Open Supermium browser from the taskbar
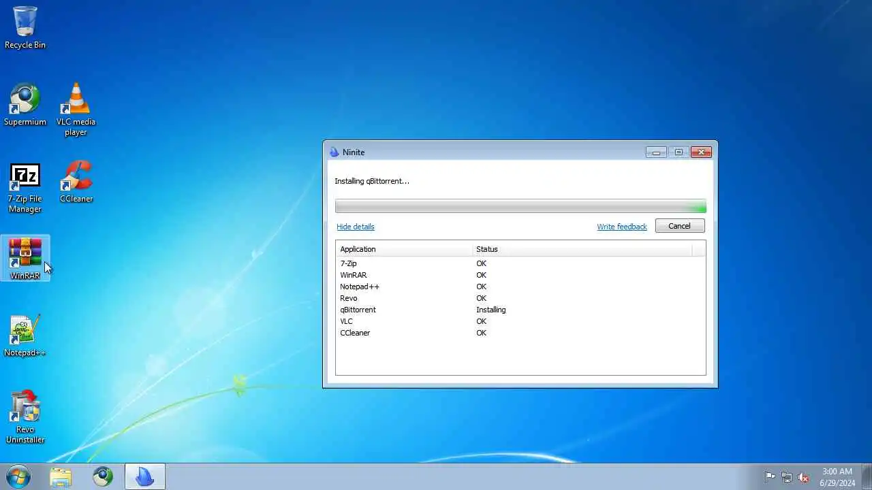 pos(103,477)
